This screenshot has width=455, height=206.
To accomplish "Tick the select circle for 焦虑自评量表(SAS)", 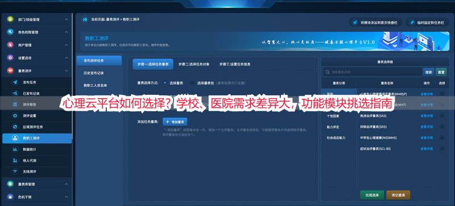I will (x=442, y=116).
